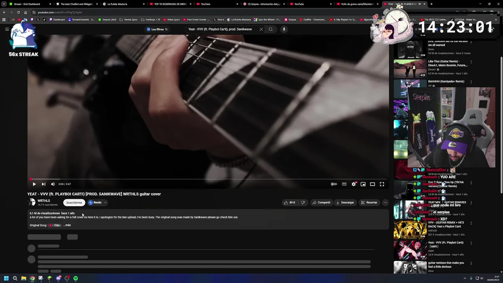Dislike the video
Image resolution: width=503 pixels, height=283 pixels.
point(303,202)
